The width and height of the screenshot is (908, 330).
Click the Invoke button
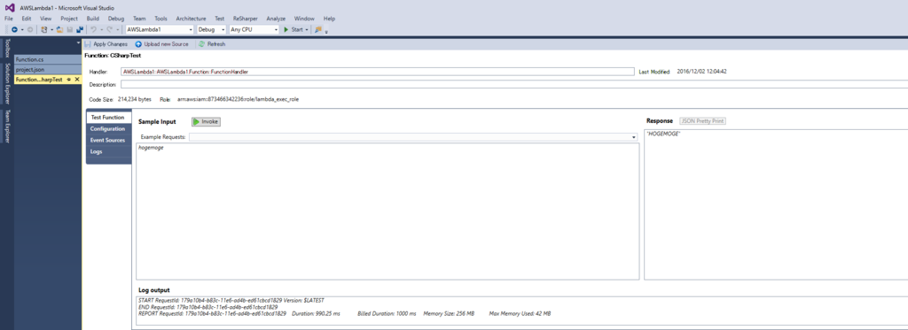(x=206, y=121)
